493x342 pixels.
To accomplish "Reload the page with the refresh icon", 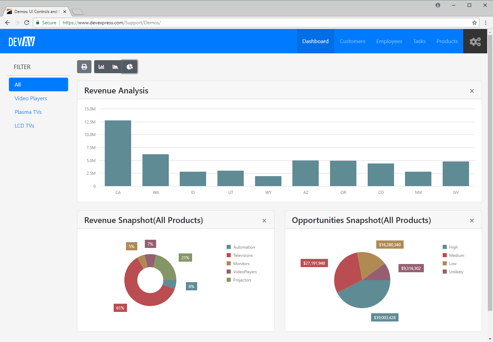I will (x=27, y=23).
